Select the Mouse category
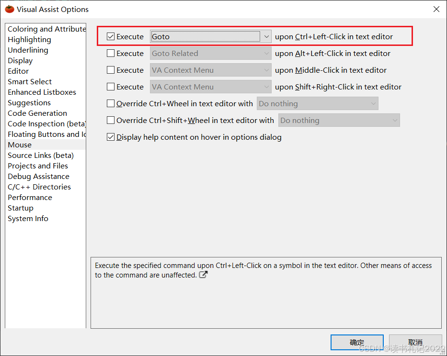Image resolution: width=447 pixels, height=356 pixels. pyautogui.click(x=46, y=145)
